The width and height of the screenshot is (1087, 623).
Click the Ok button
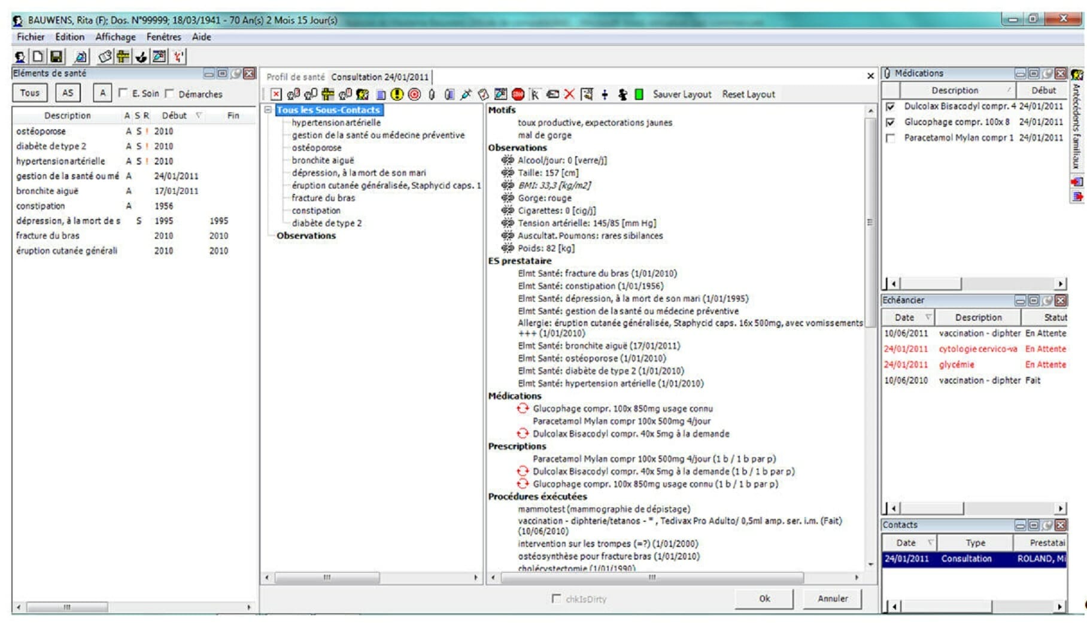(x=764, y=598)
